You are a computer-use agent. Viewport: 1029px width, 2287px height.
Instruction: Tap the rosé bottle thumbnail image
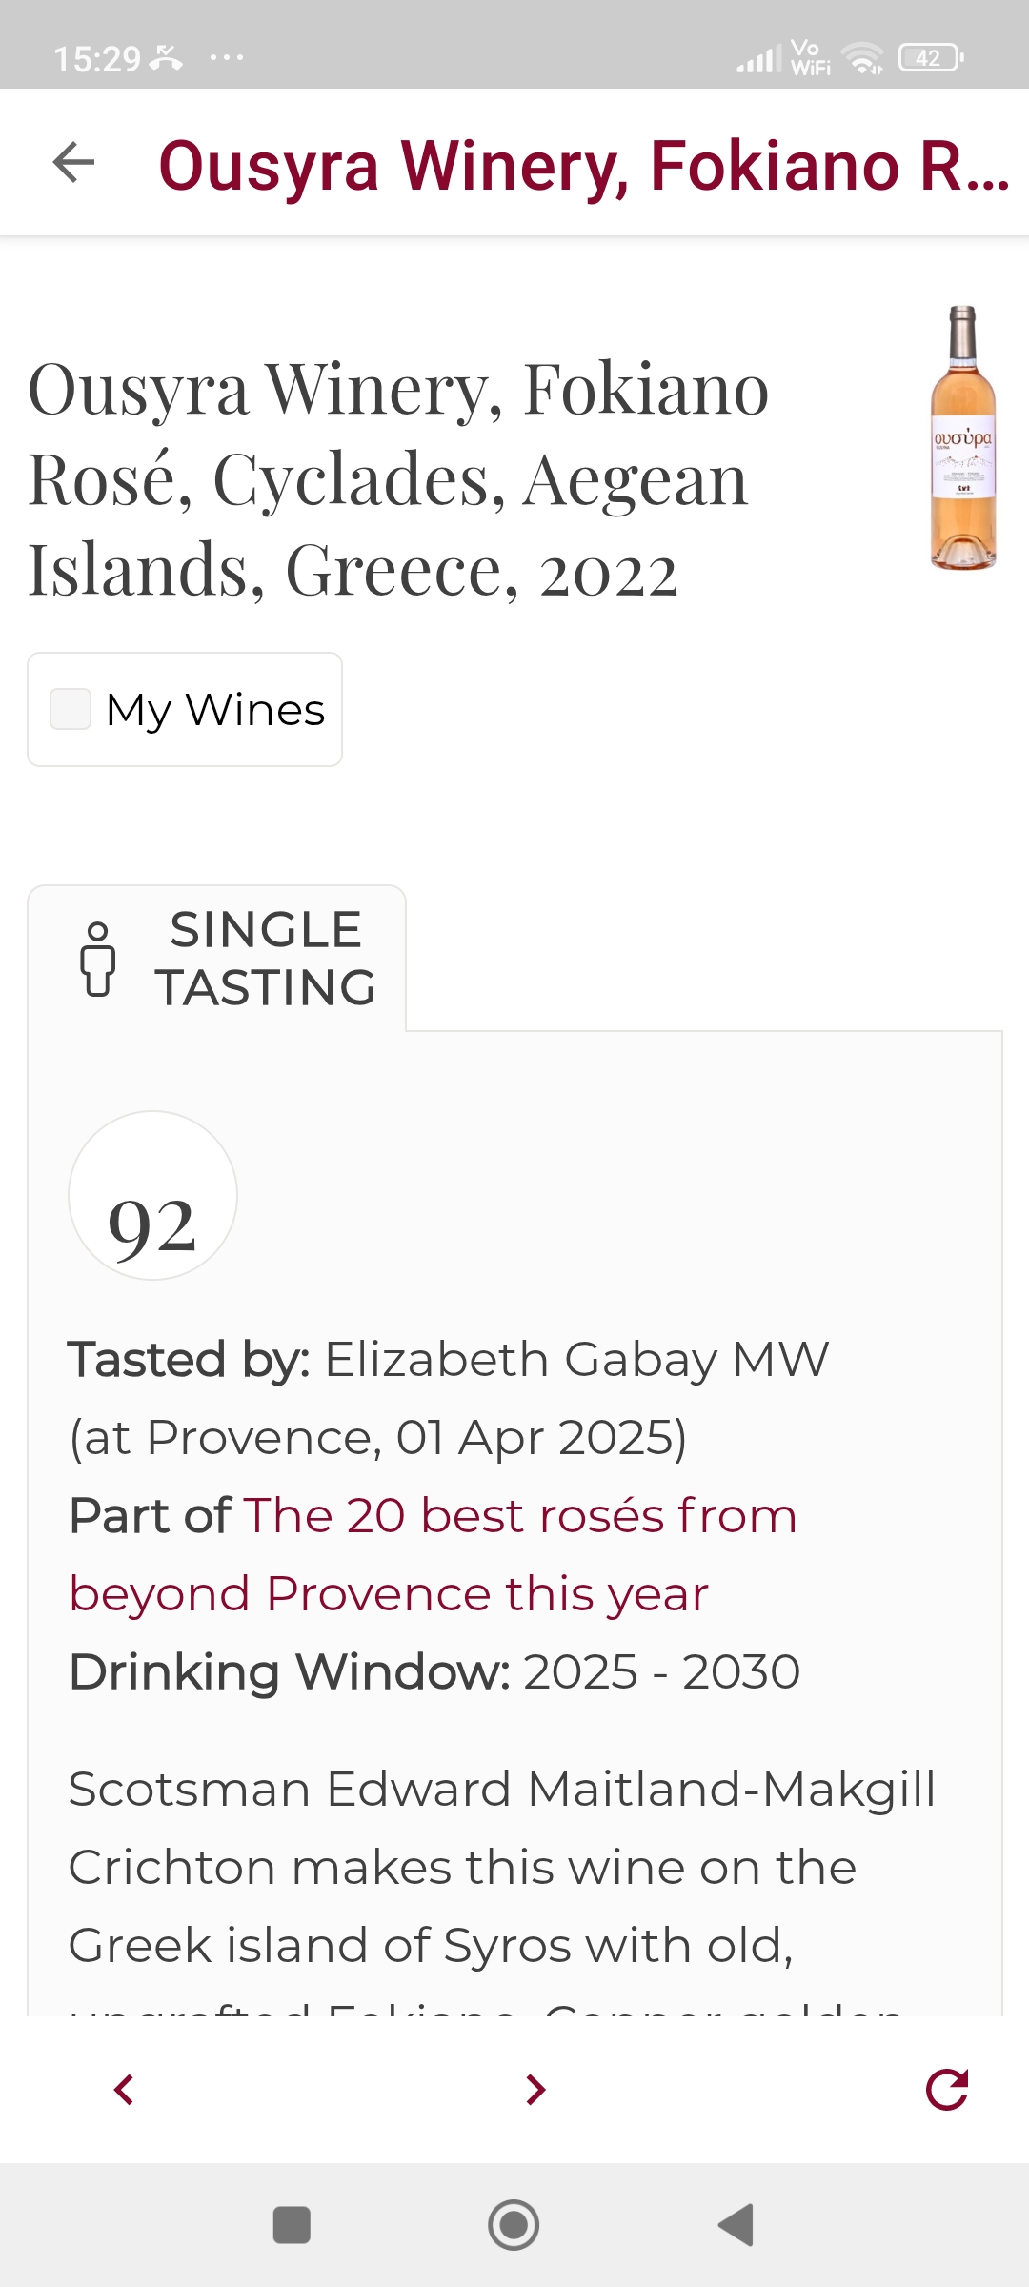(963, 438)
